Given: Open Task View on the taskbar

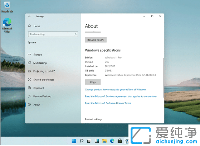Looking at the screenshot, I should (x=89, y=141).
